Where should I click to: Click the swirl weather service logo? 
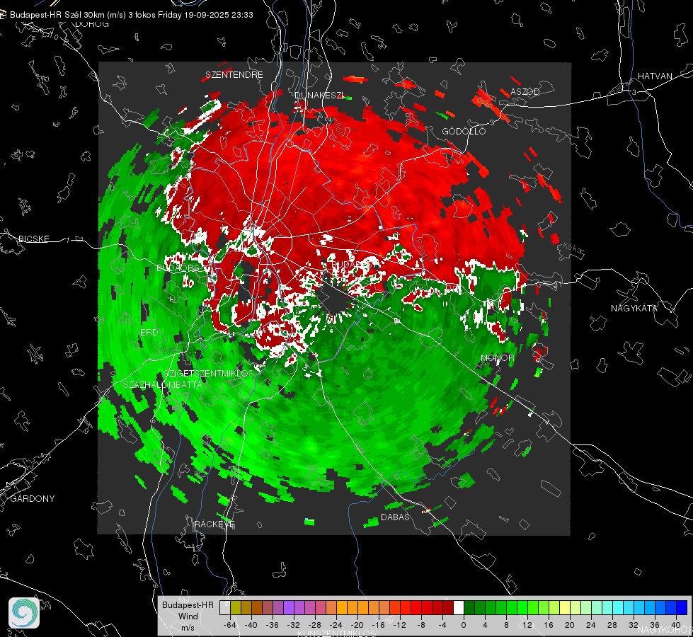[x=24, y=613]
